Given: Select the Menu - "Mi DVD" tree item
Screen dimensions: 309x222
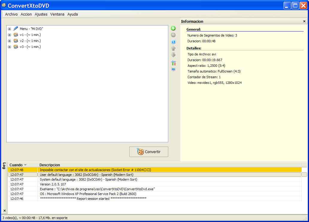Looking at the screenshot, I should tap(31, 29).
